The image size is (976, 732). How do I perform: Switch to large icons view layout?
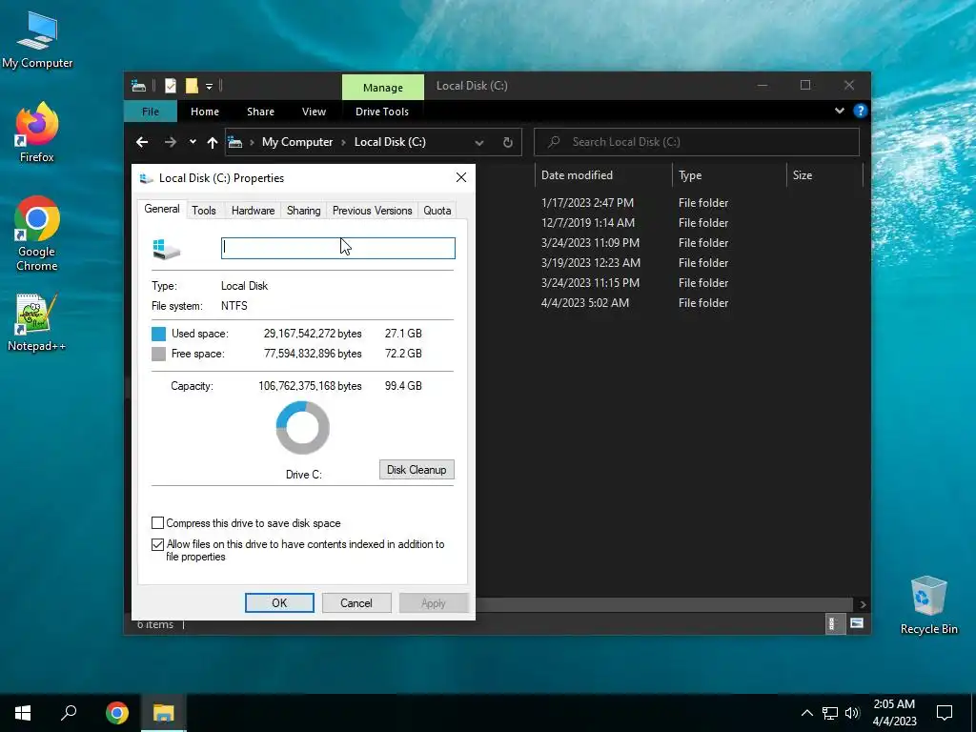tap(857, 623)
